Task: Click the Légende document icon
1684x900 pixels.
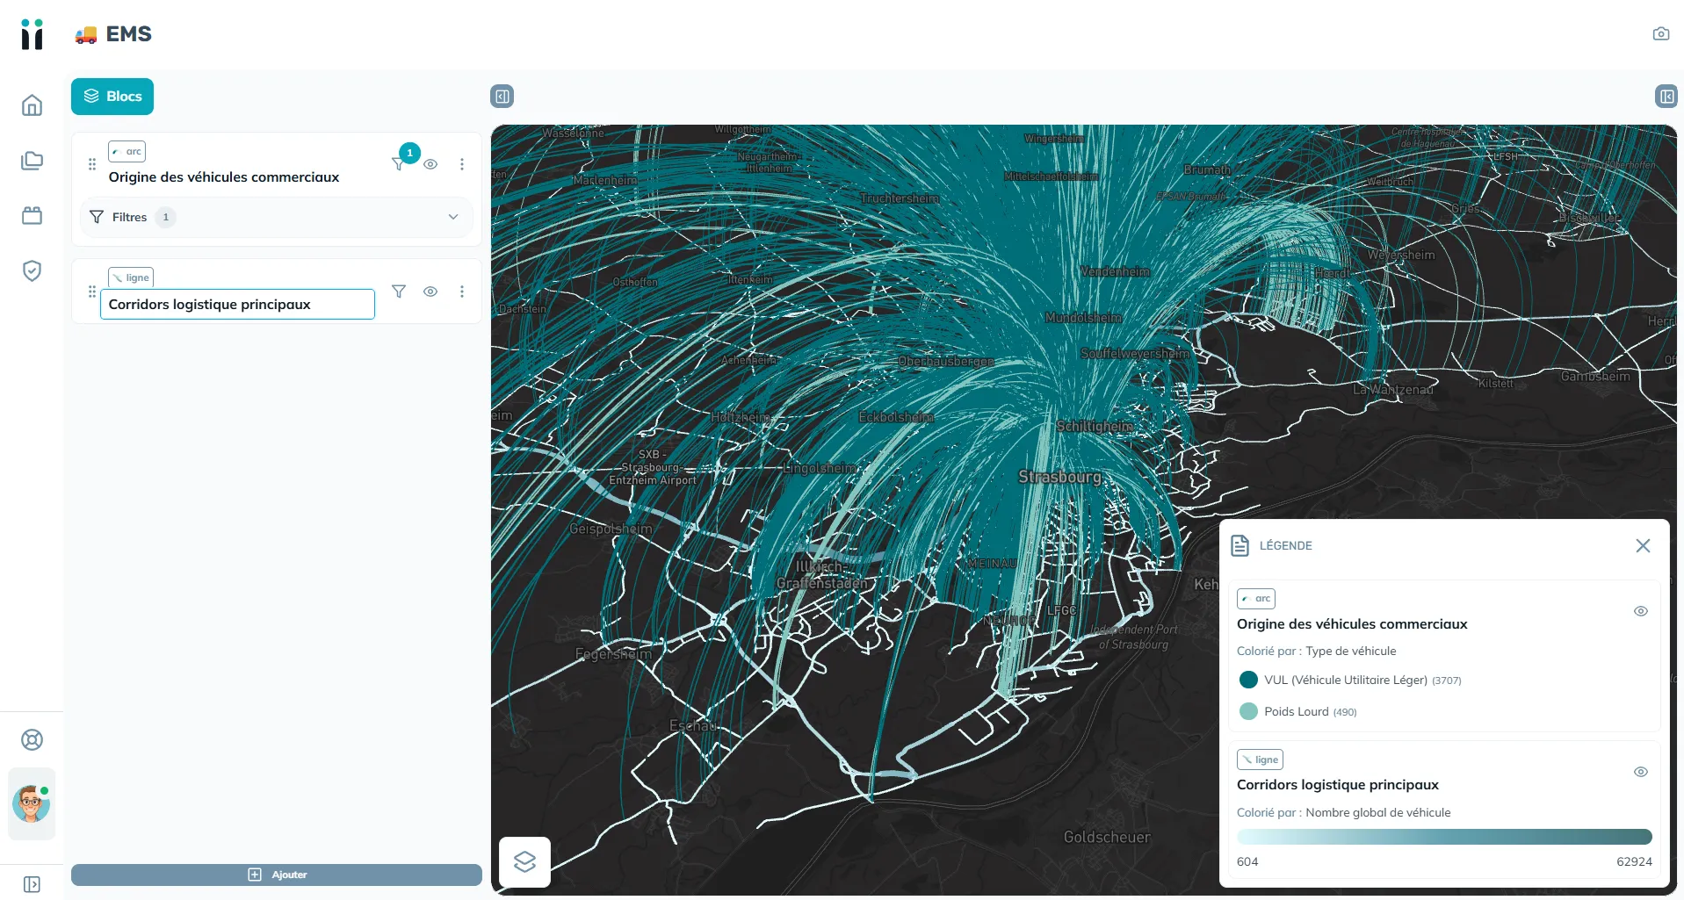Action: 1240,545
